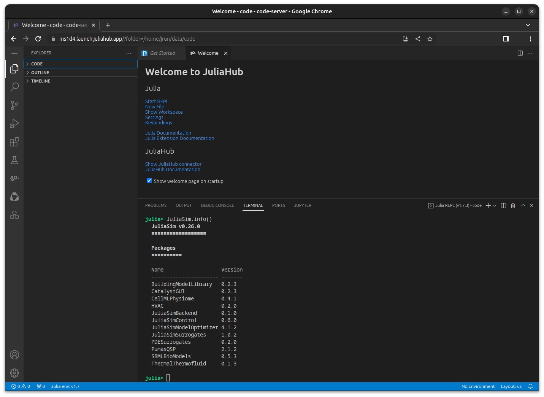Expand the TIMELINE section
544x397 pixels.
tap(81, 81)
